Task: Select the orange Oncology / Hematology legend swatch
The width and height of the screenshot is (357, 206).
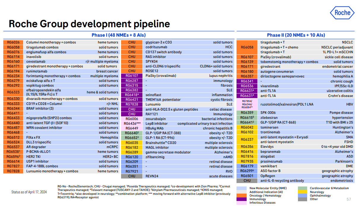Action: [x=242, y=195]
